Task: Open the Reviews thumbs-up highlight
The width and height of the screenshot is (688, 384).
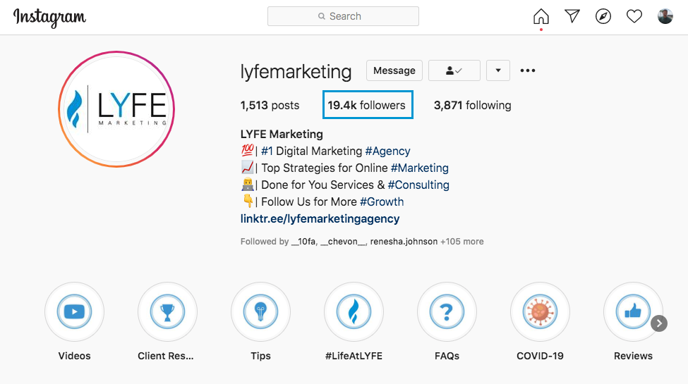Action: (x=633, y=311)
